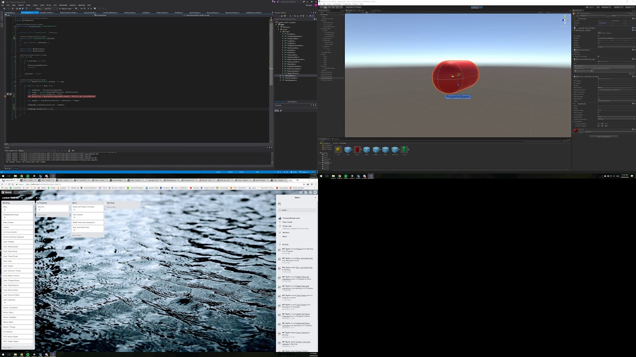
Task: Toggle the GameObject active checkbox in Inspector header
Action: (577, 12)
